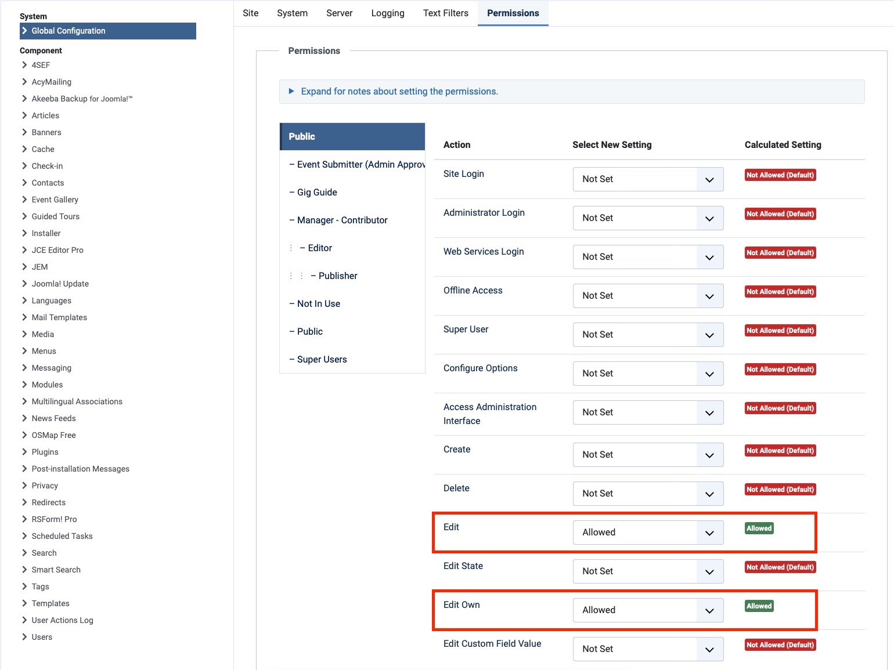Viewport: 894px width, 670px height.
Task: Open the Logging tab
Action: pos(387,13)
